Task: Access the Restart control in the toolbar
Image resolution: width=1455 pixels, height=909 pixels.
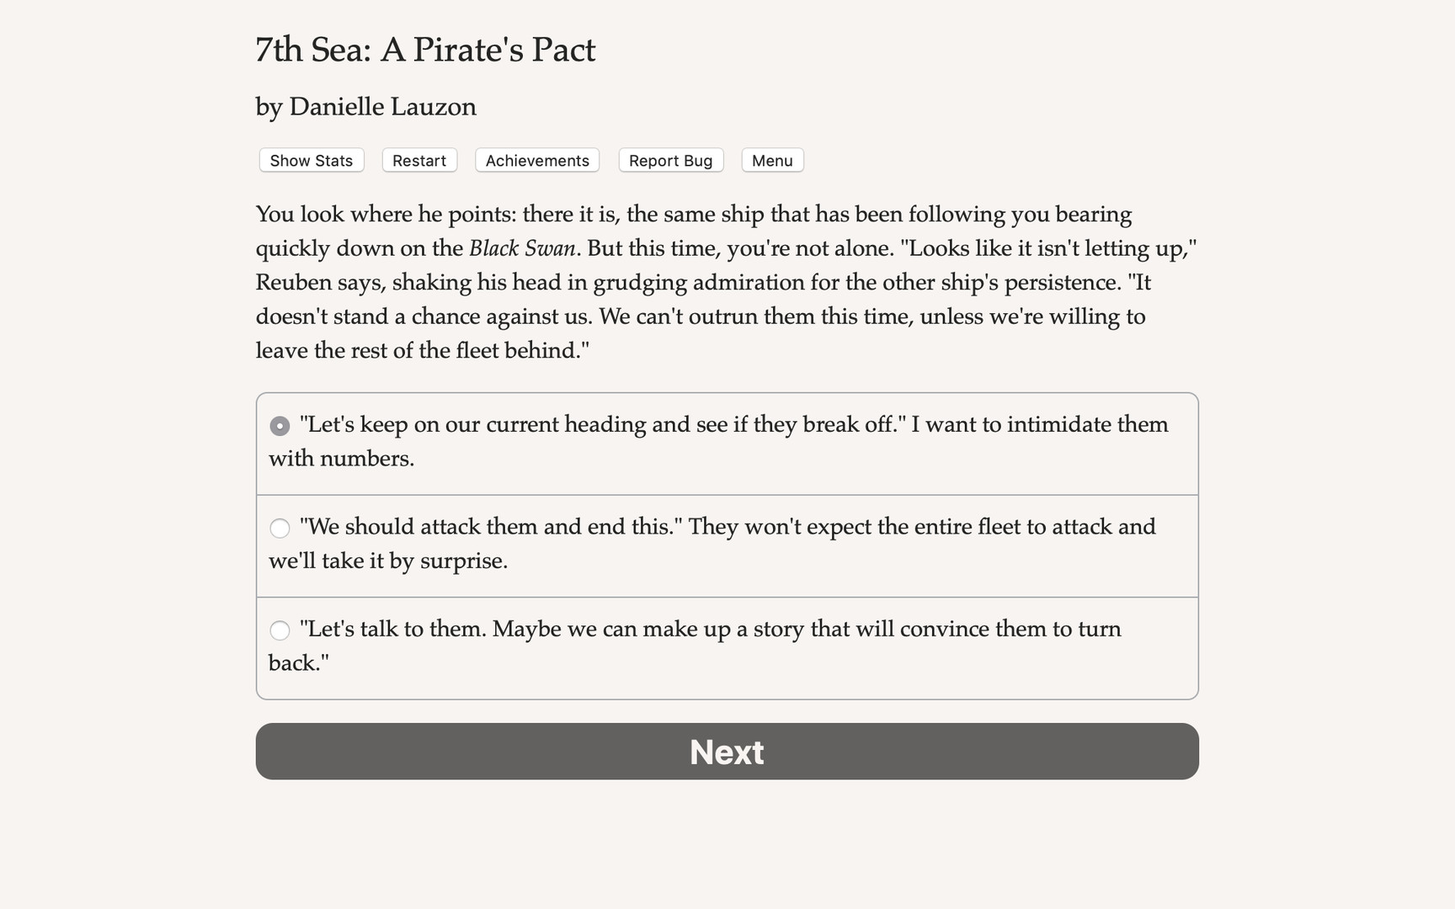Action: tap(418, 160)
